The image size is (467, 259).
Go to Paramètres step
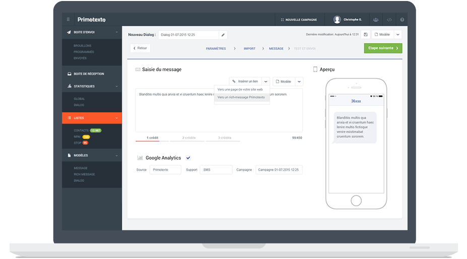(216, 49)
